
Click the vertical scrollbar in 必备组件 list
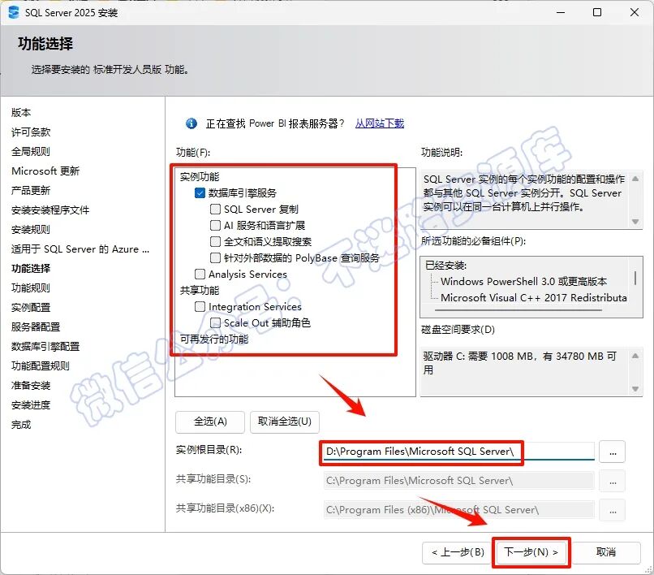(x=635, y=278)
